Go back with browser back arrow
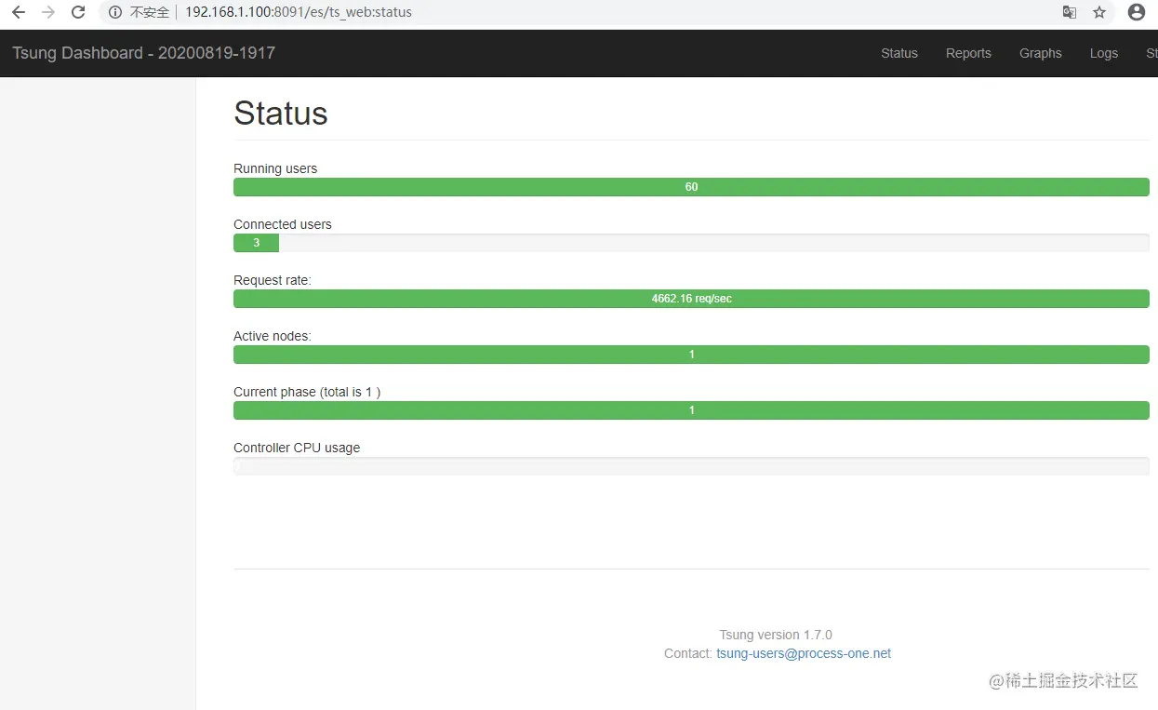1158x710 pixels. pos(19,13)
